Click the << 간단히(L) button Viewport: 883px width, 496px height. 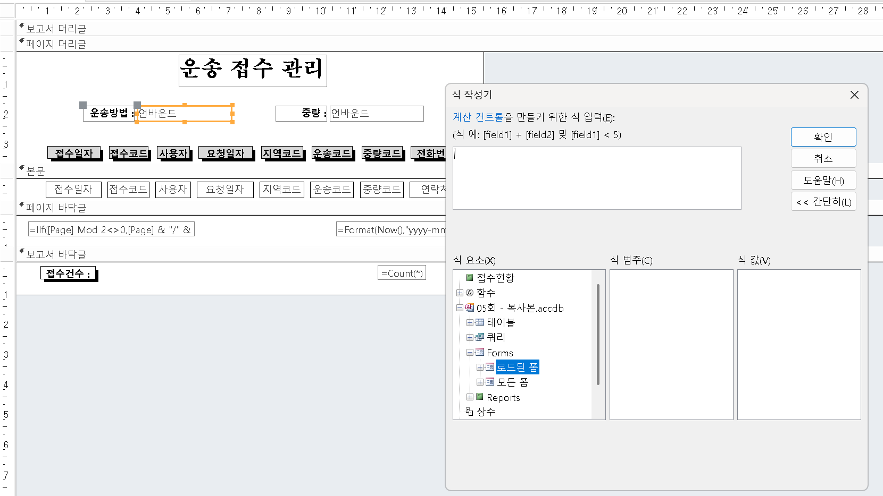point(823,202)
